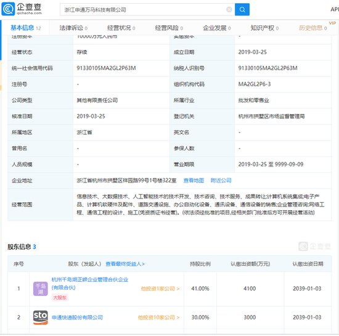
Task: Select the 存续 status value
Action: (x=82, y=52)
